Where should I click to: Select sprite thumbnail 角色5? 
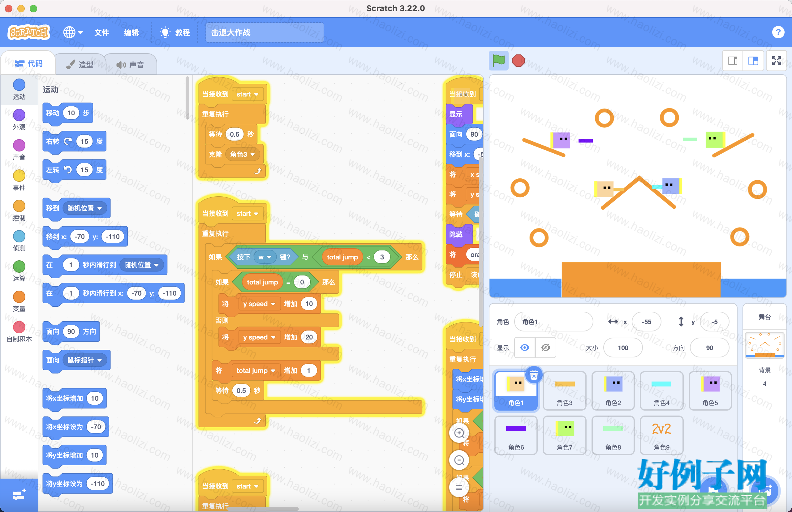[x=710, y=391]
